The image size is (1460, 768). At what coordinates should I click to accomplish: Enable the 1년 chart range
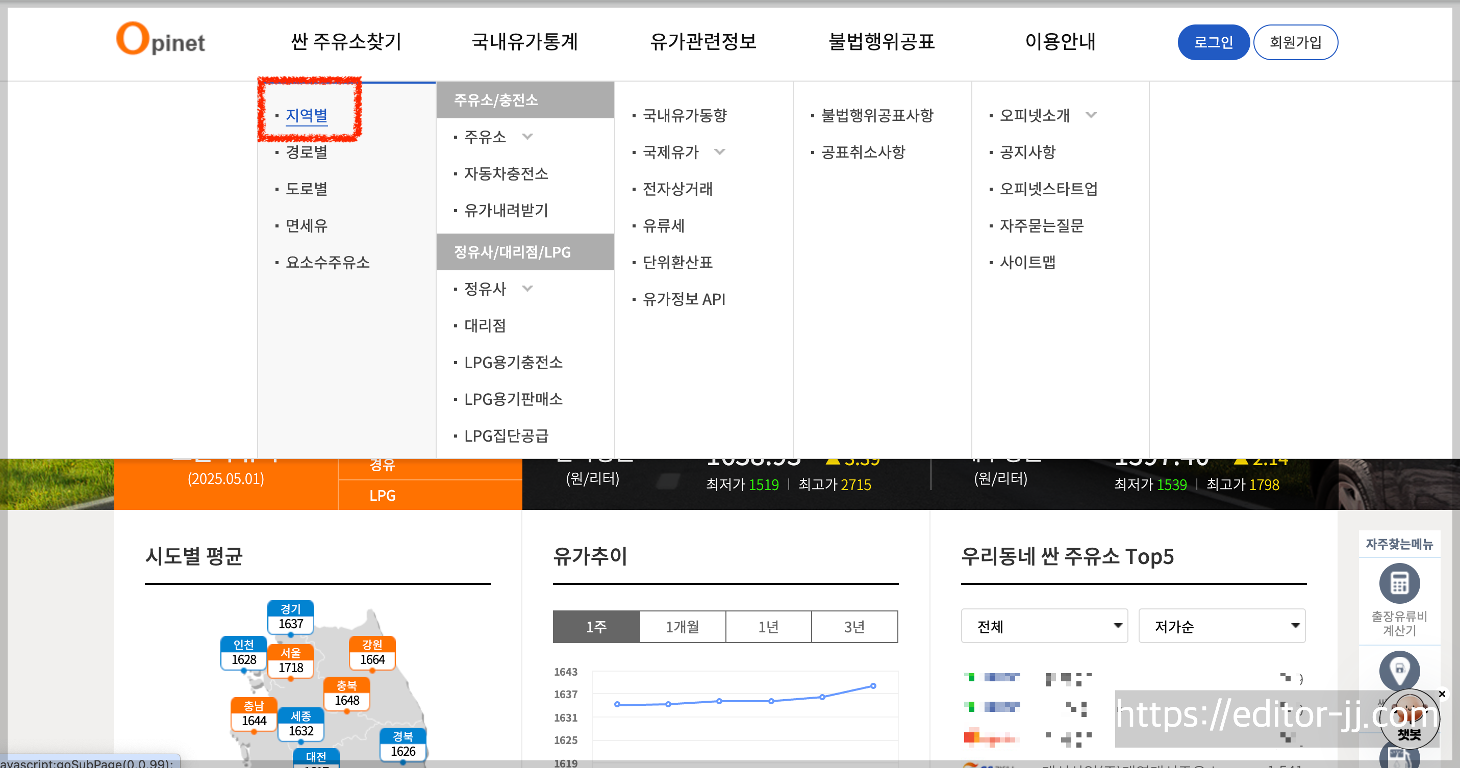769,626
